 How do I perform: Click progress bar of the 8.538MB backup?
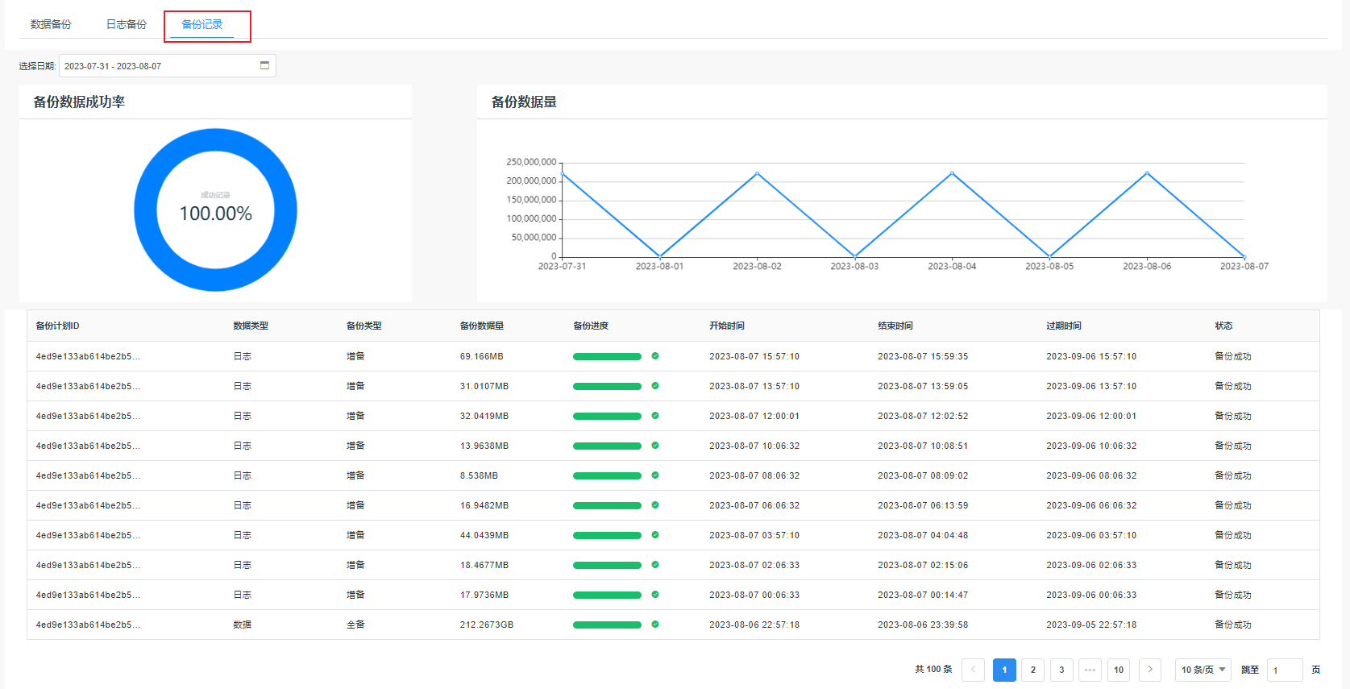coord(607,475)
